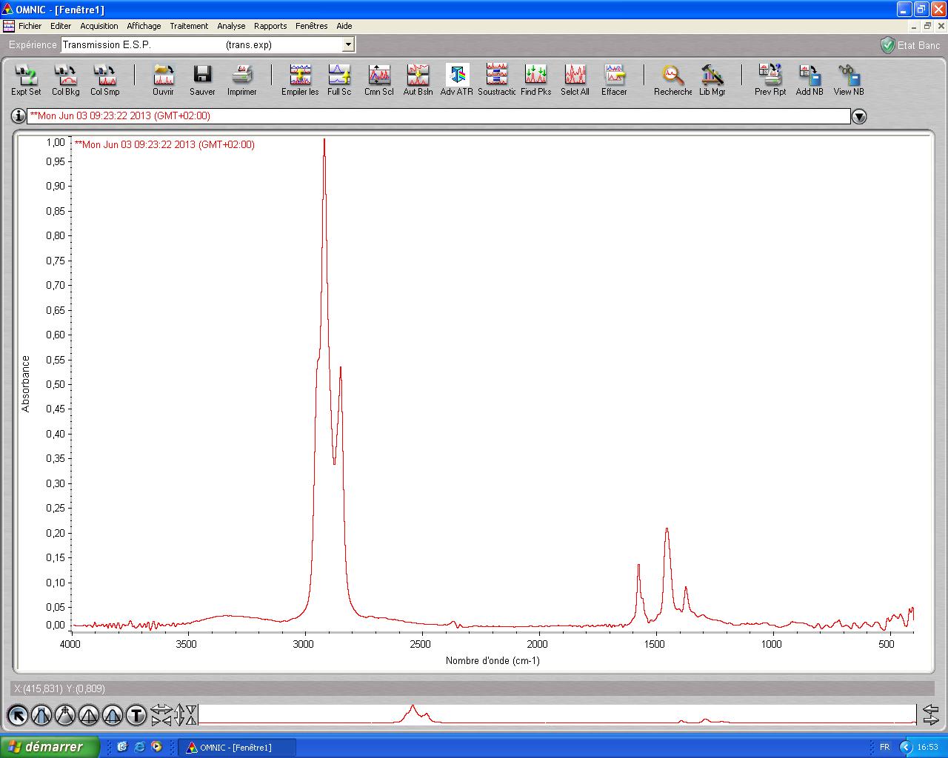
Task: Open the Aide help menu
Action: pos(344,26)
